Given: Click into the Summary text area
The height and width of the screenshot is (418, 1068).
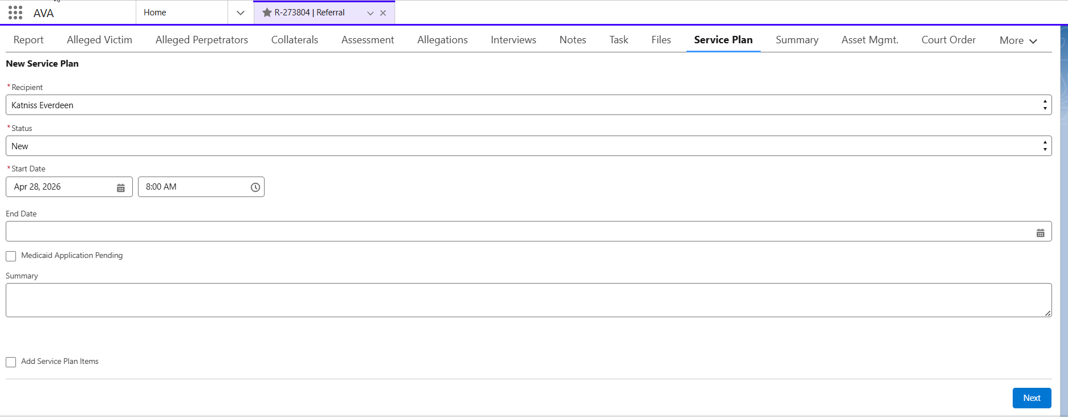Looking at the screenshot, I should pyautogui.click(x=529, y=300).
